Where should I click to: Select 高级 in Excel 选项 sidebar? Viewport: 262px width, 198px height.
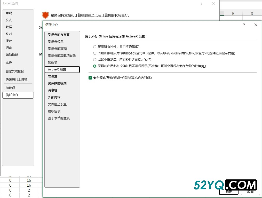18,63
